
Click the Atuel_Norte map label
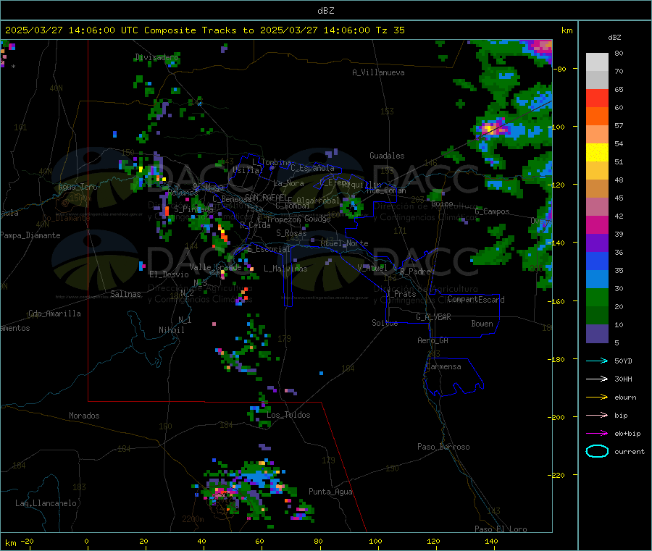point(344,243)
